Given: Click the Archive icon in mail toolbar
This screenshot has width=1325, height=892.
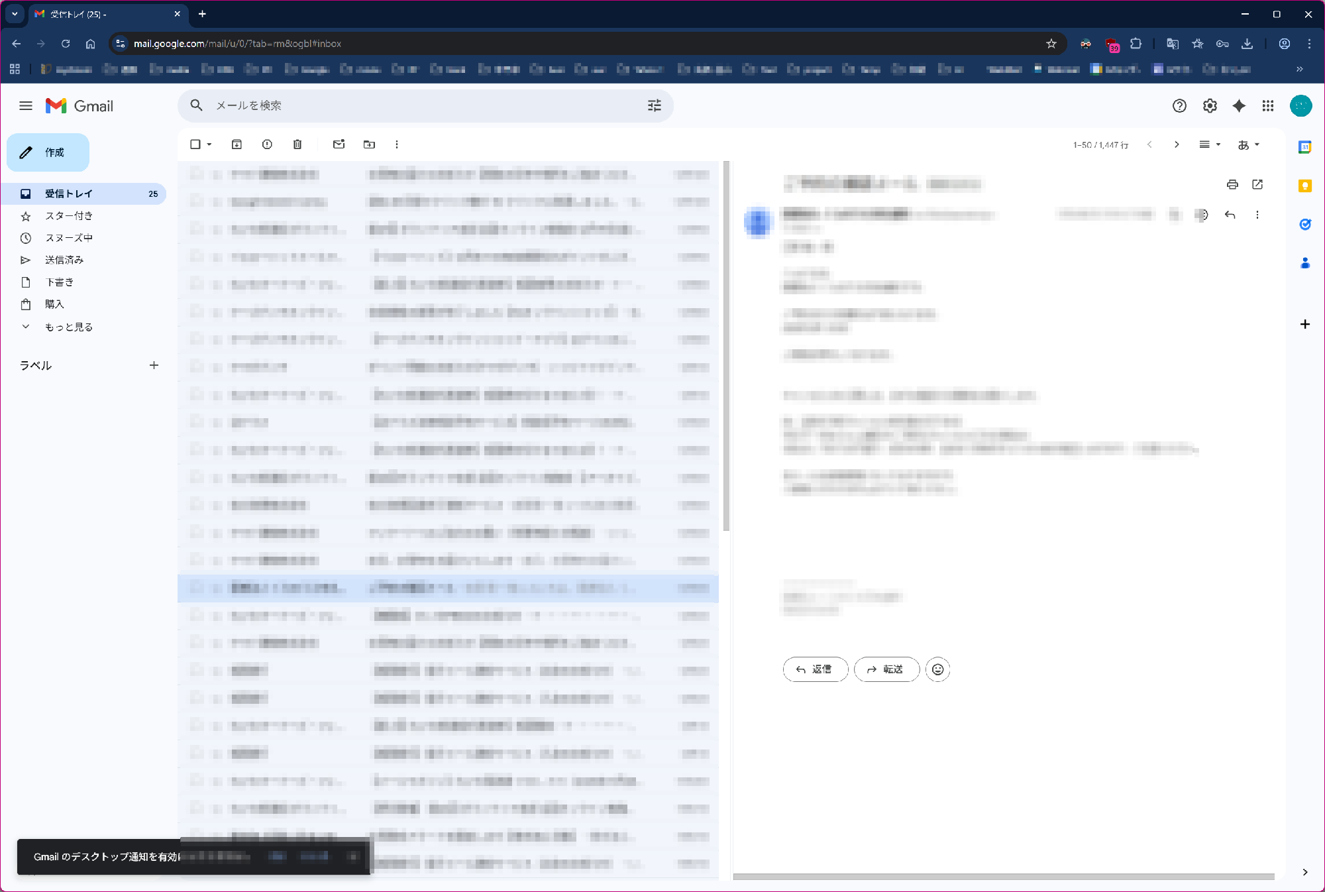Looking at the screenshot, I should click(x=237, y=144).
